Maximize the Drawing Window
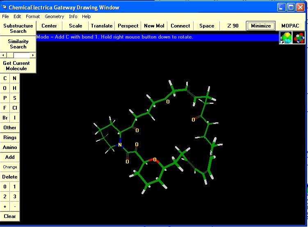Screen dimensions: 308x227 [x=291, y=7]
